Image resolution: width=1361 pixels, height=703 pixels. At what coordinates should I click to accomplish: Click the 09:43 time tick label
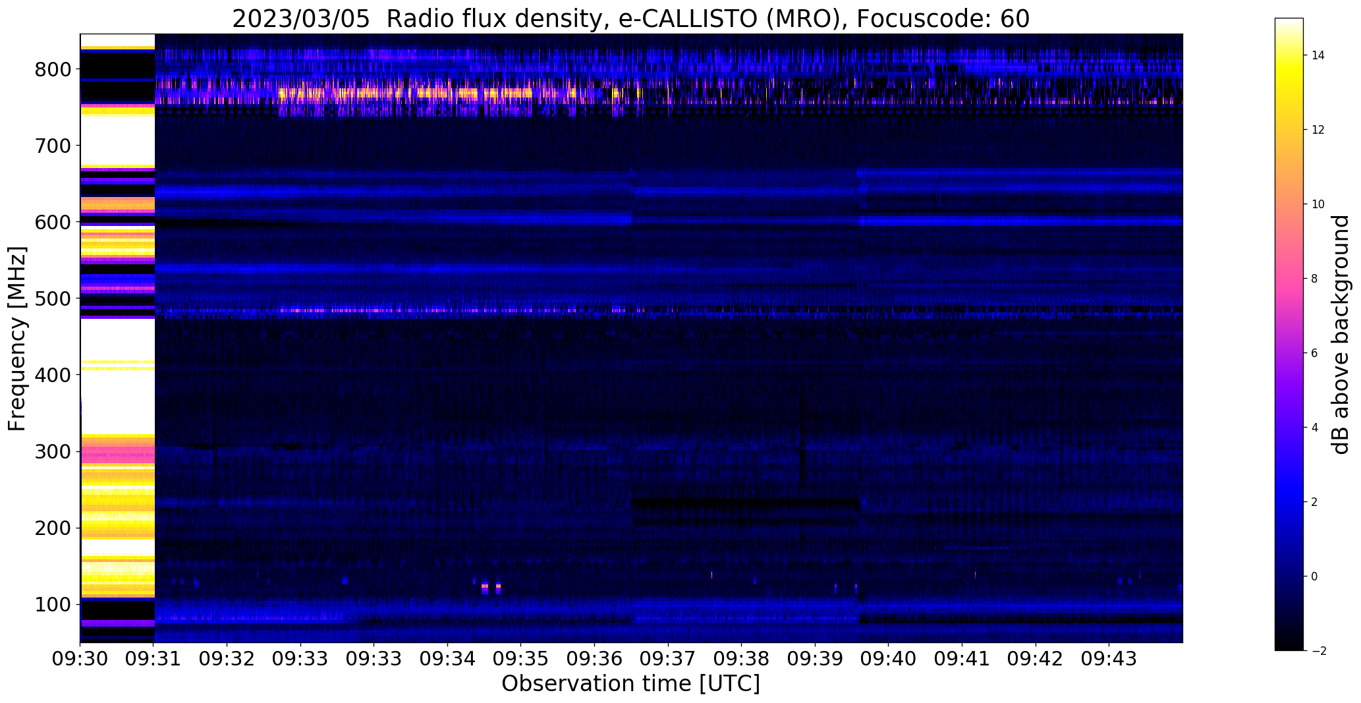click(1109, 660)
